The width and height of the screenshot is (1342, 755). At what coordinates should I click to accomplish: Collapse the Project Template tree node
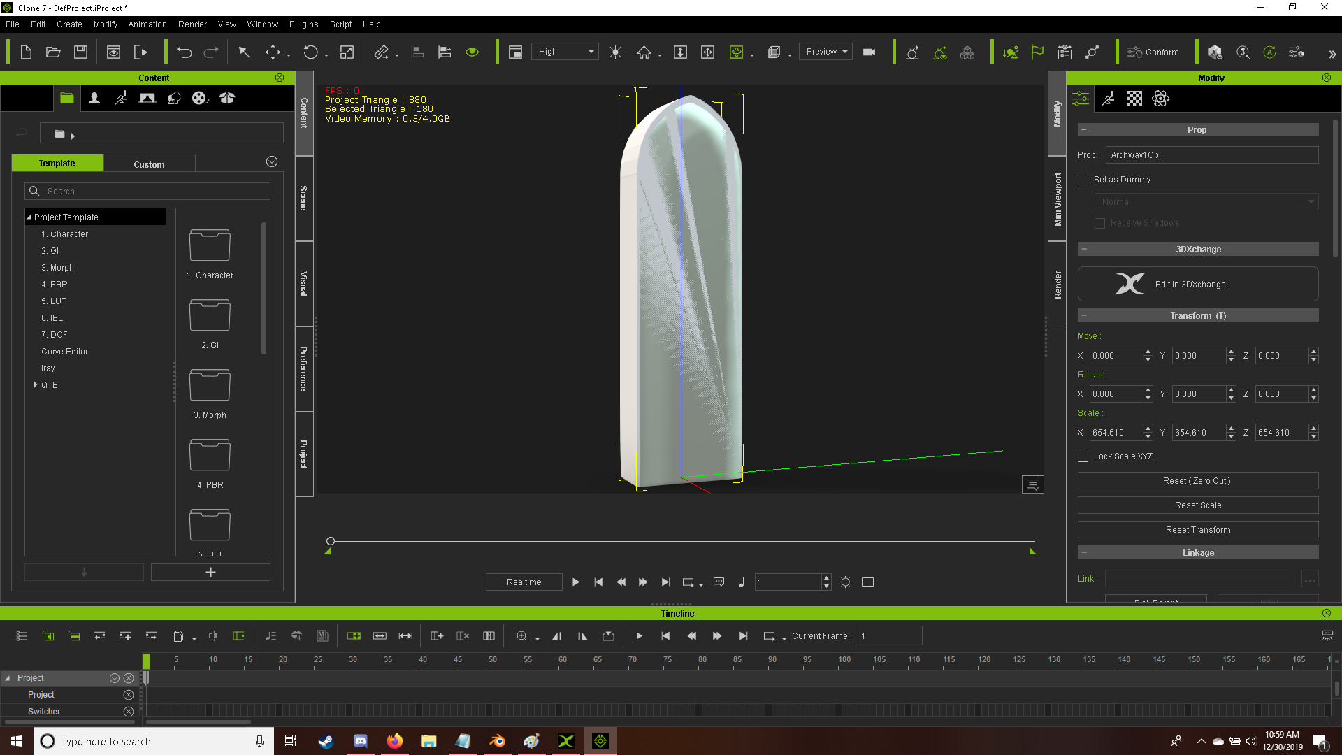coord(29,217)
